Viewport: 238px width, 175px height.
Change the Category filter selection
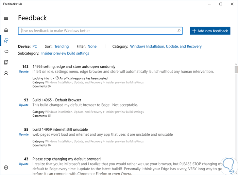point(166,46)
